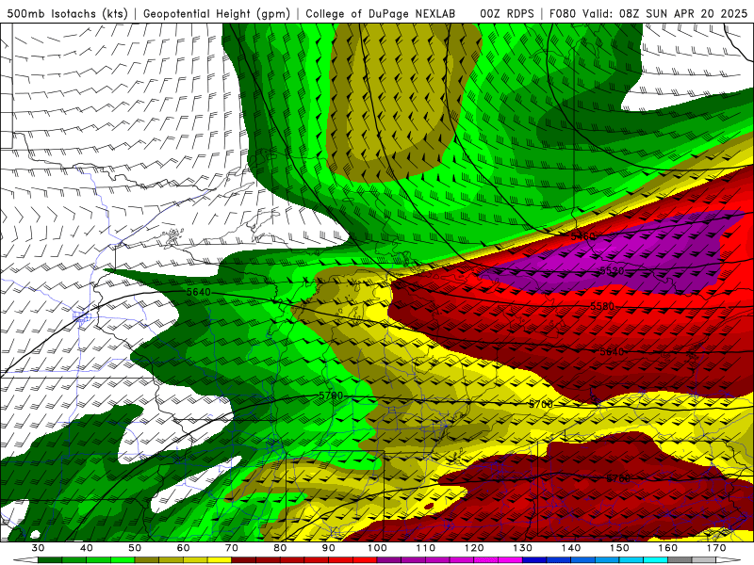Click the 90 value on the color scale
This screenshot has height=565, width=754.
click(x=329, y=548)
